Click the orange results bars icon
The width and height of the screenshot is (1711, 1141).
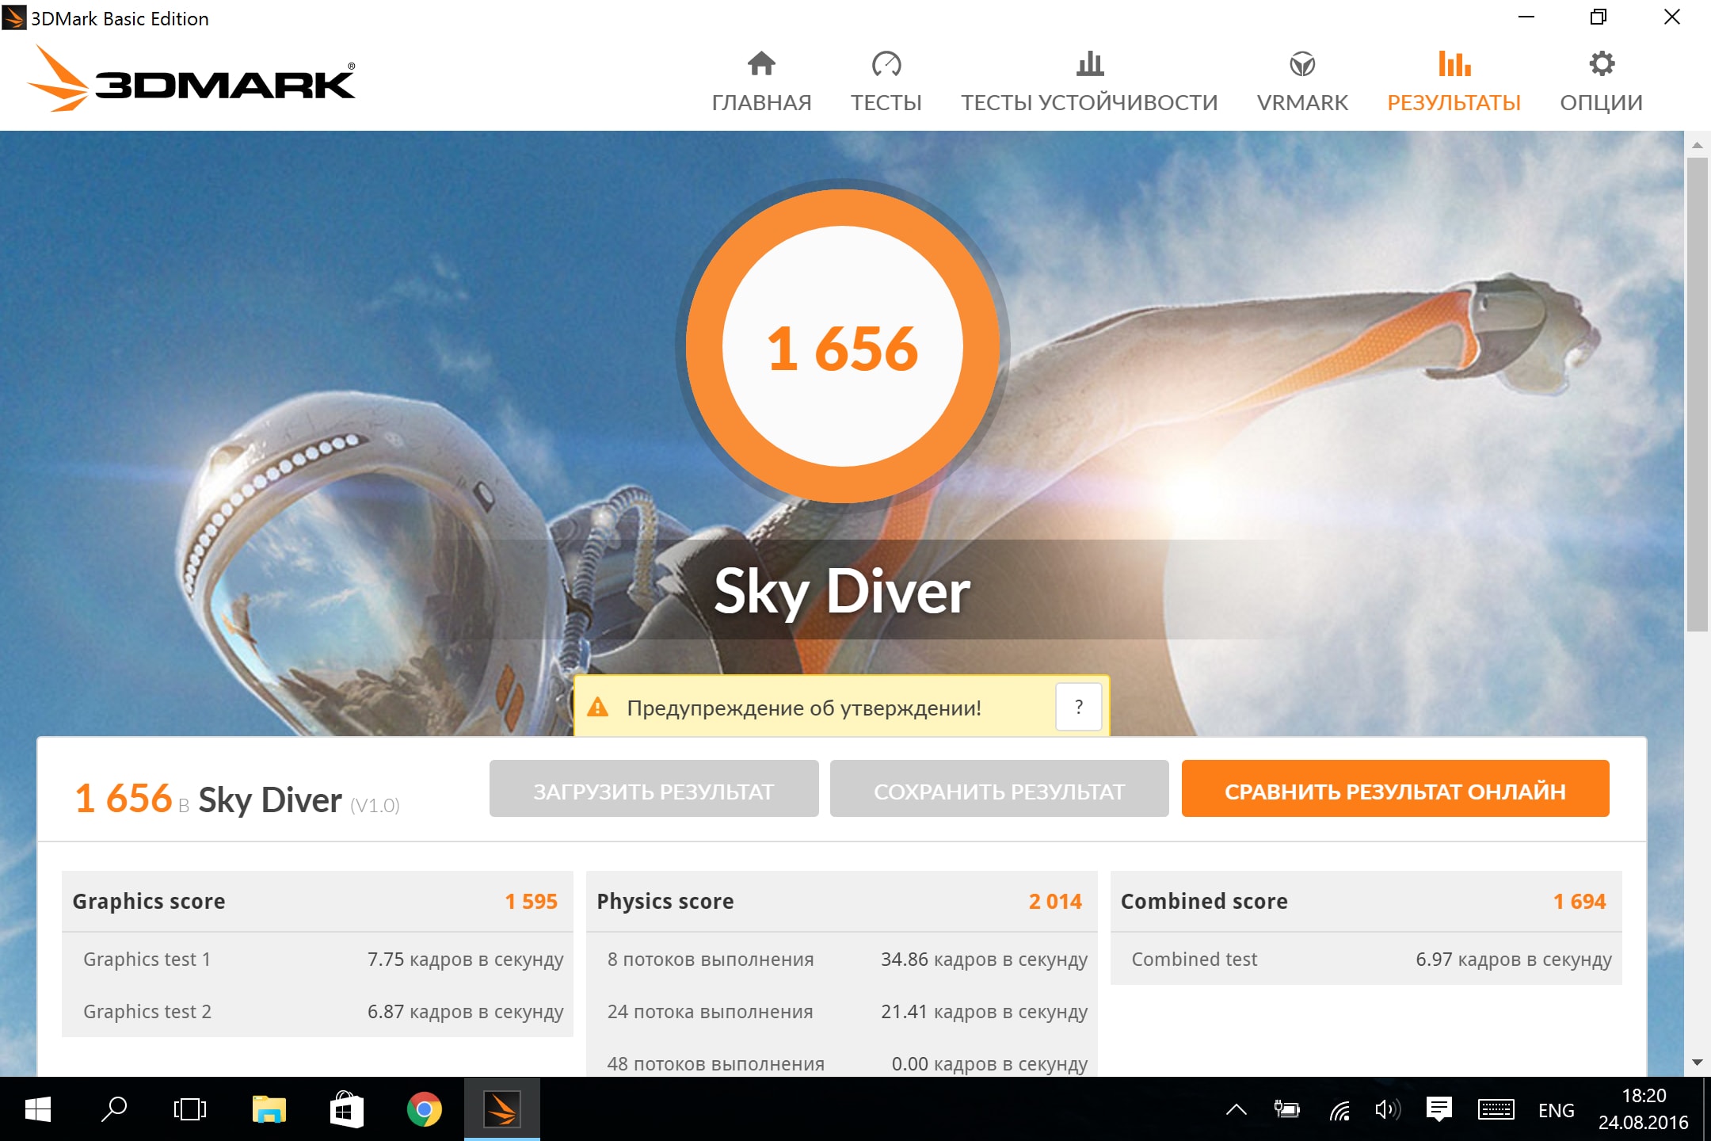click(x=1454, y=63)
